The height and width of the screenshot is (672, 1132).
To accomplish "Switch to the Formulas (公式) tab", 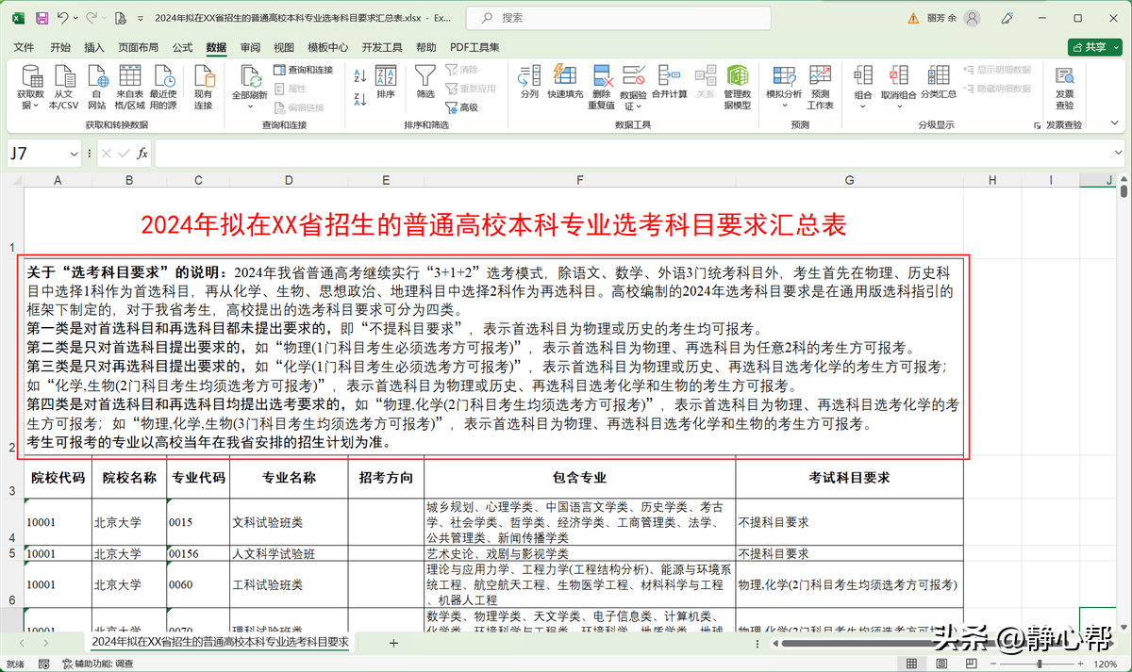I will [182, 47].
